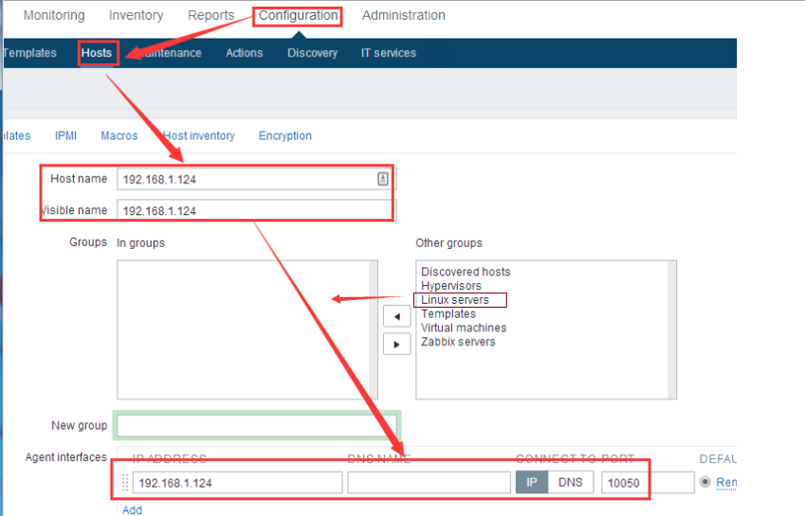This screenshot has height=516, width=805.
Task: Click the Add agent interface link
Action: pos(132,510)
